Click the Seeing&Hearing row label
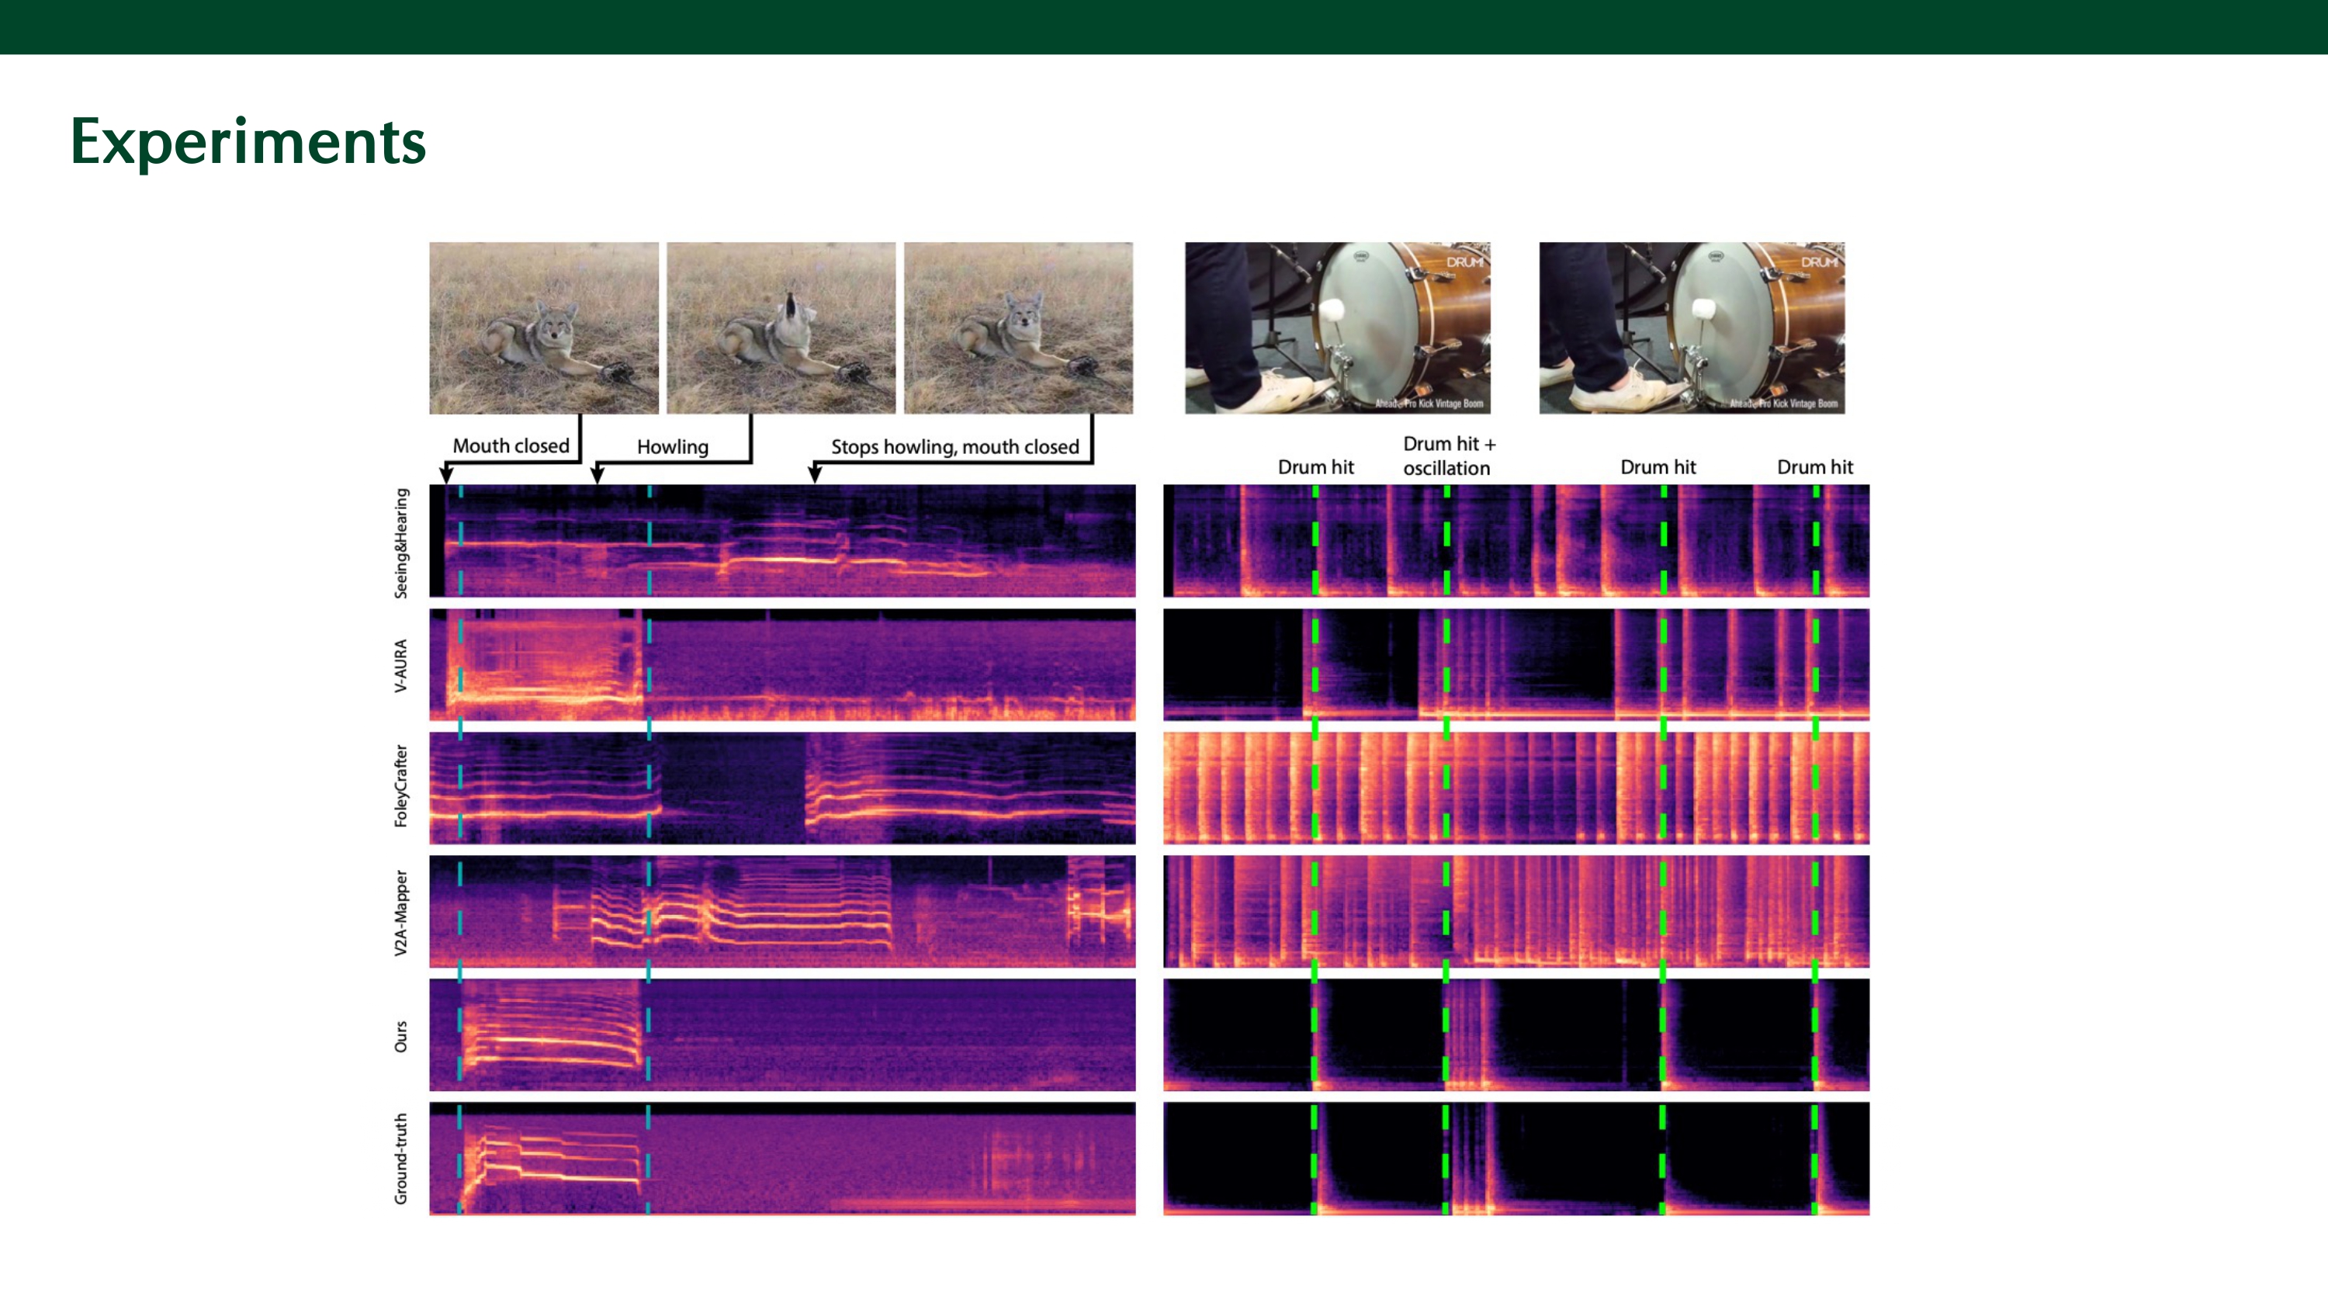This screenshot has height=1310, width=2328. coord(400,542)
